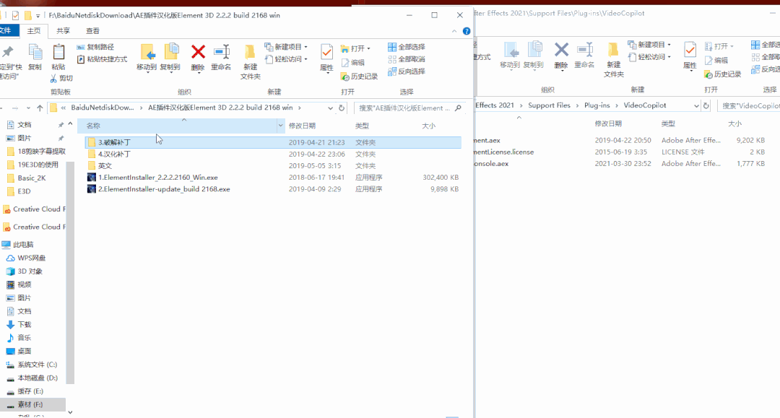Refresh the front window folder view
The width and height of the screenshot is (780, 418).
tap(341, 108)
